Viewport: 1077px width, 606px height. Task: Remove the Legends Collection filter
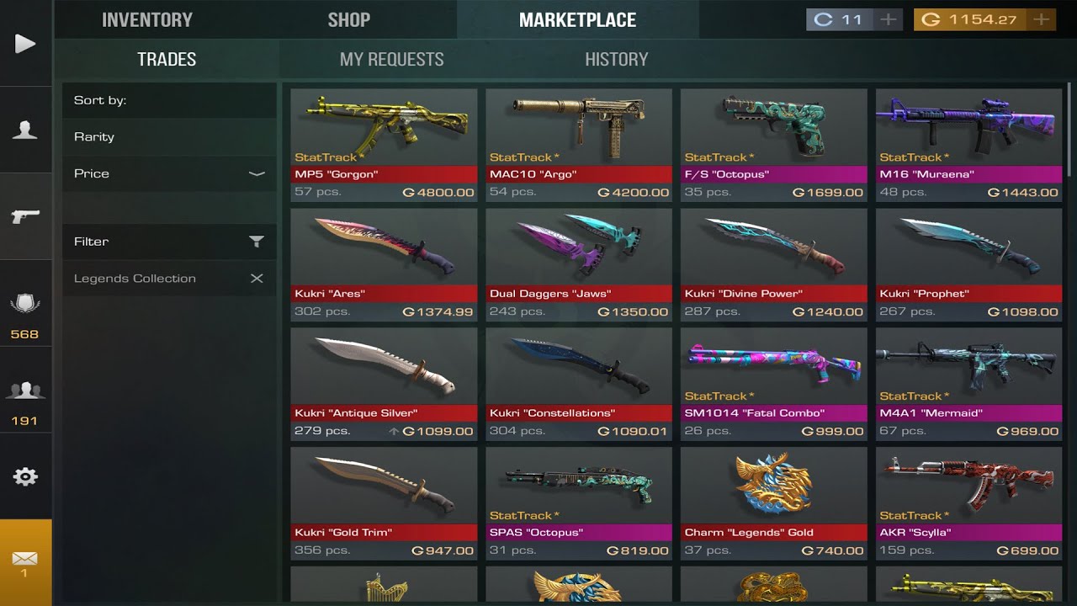pyautogui.click(x=257, y=278)
